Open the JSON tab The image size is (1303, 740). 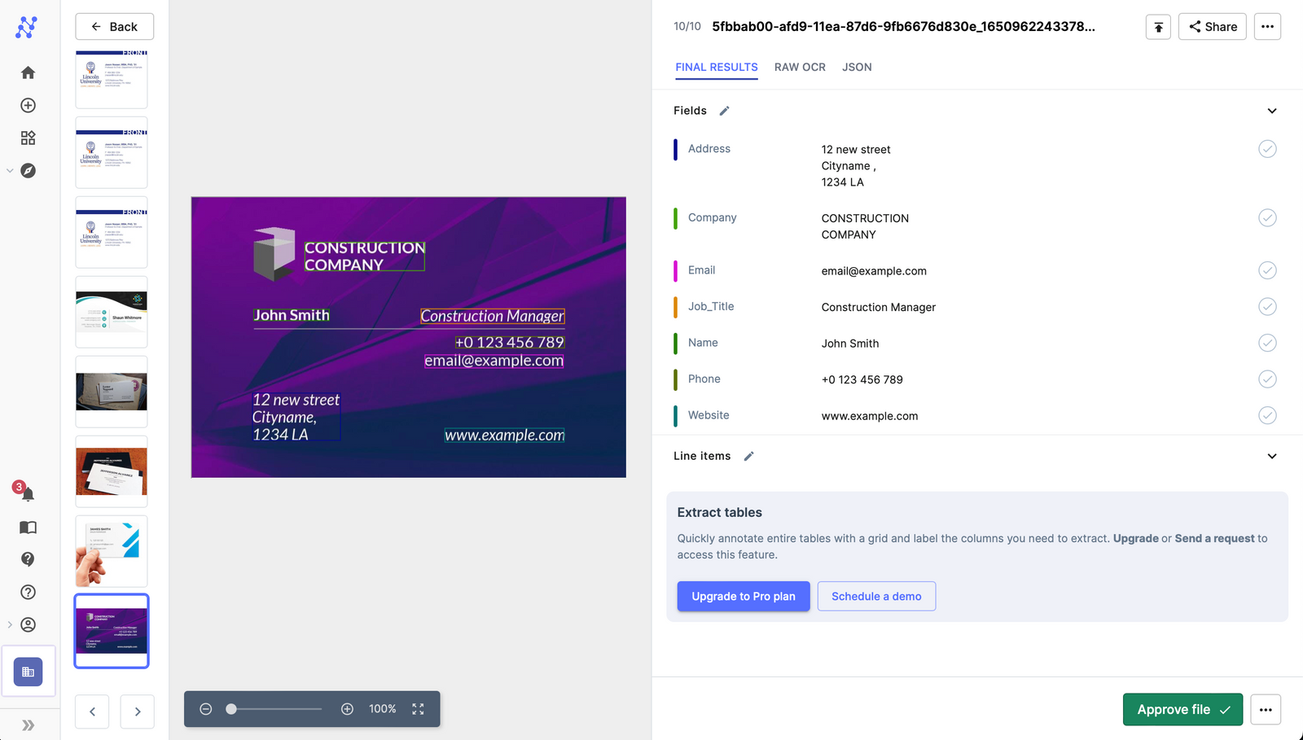(x=857, y=67)
